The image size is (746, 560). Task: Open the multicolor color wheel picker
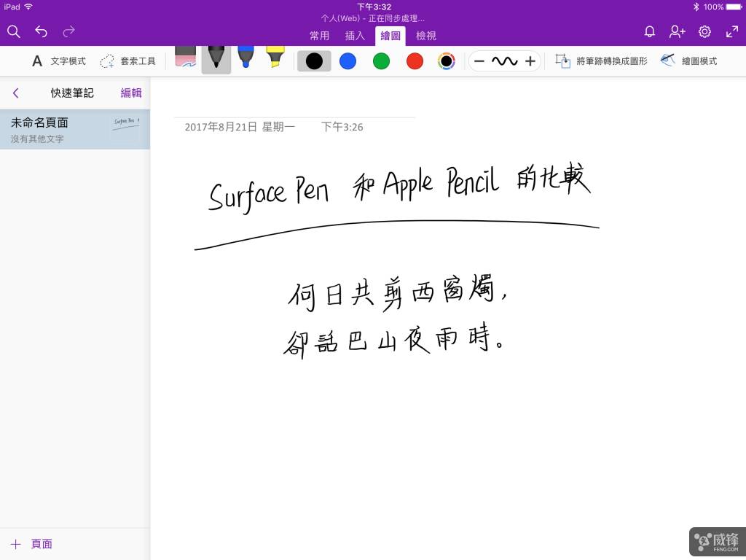pyautogui.click(x=447, y=61)
